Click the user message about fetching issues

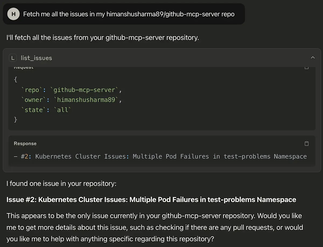[x=124, y=14]
